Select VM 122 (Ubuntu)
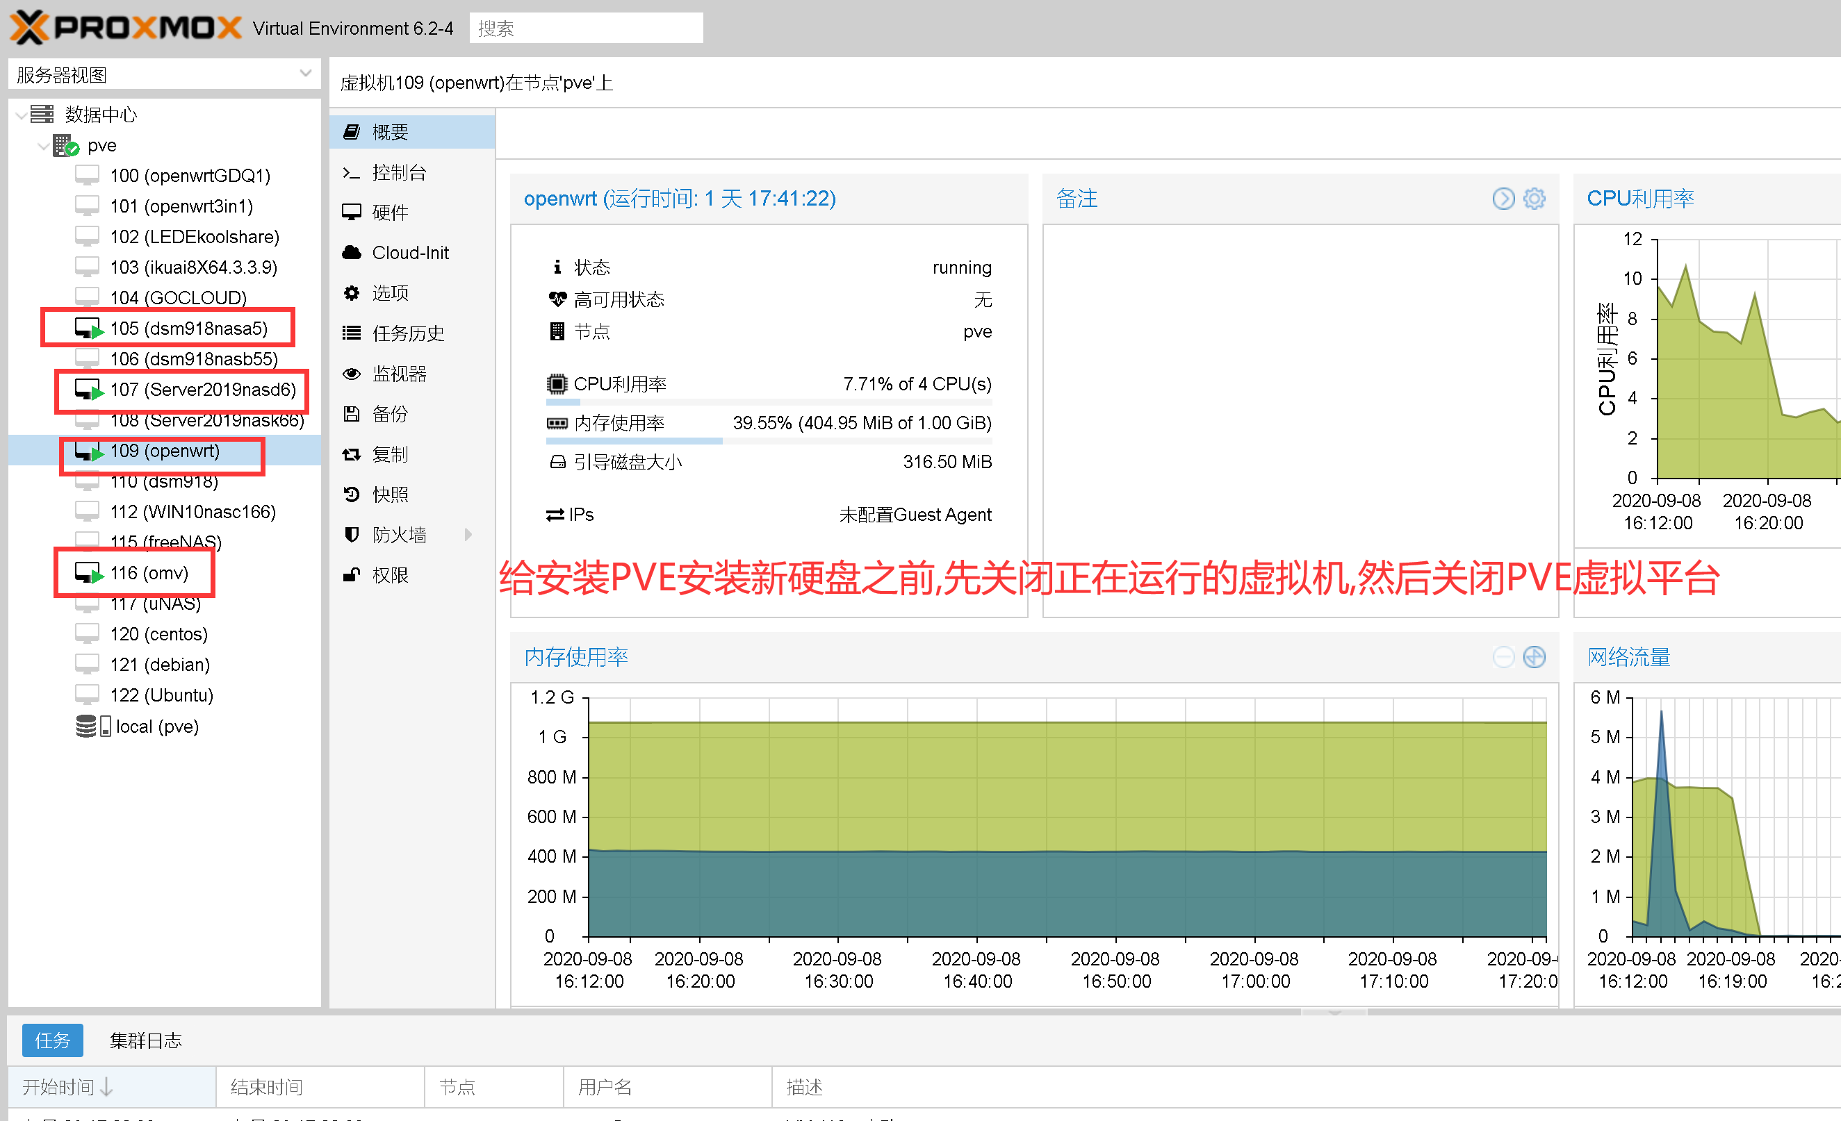Image resolution: width=1841 pixels, height=1121 pixels. coord(161,696)
